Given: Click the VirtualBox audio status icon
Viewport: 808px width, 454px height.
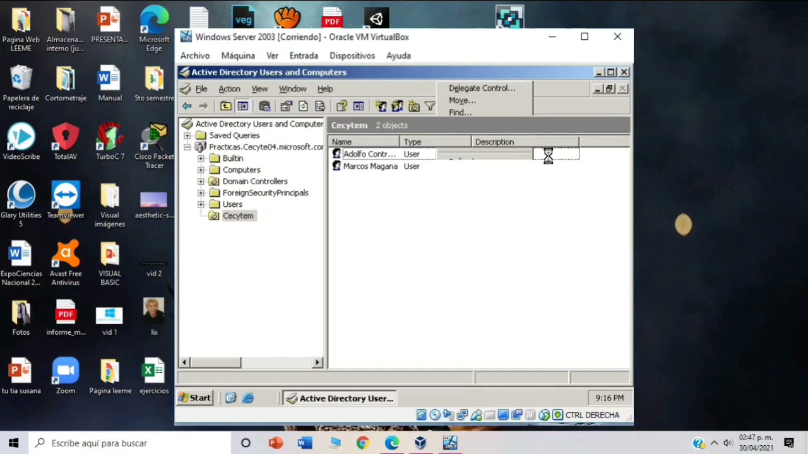Looking at the screenshot, I should (449, 415).
